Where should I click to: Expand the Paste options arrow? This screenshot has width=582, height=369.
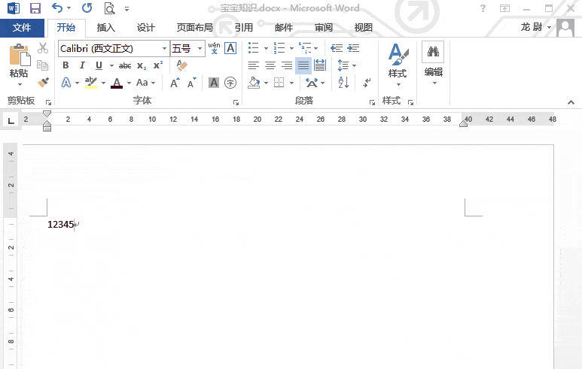click(20, 84)
